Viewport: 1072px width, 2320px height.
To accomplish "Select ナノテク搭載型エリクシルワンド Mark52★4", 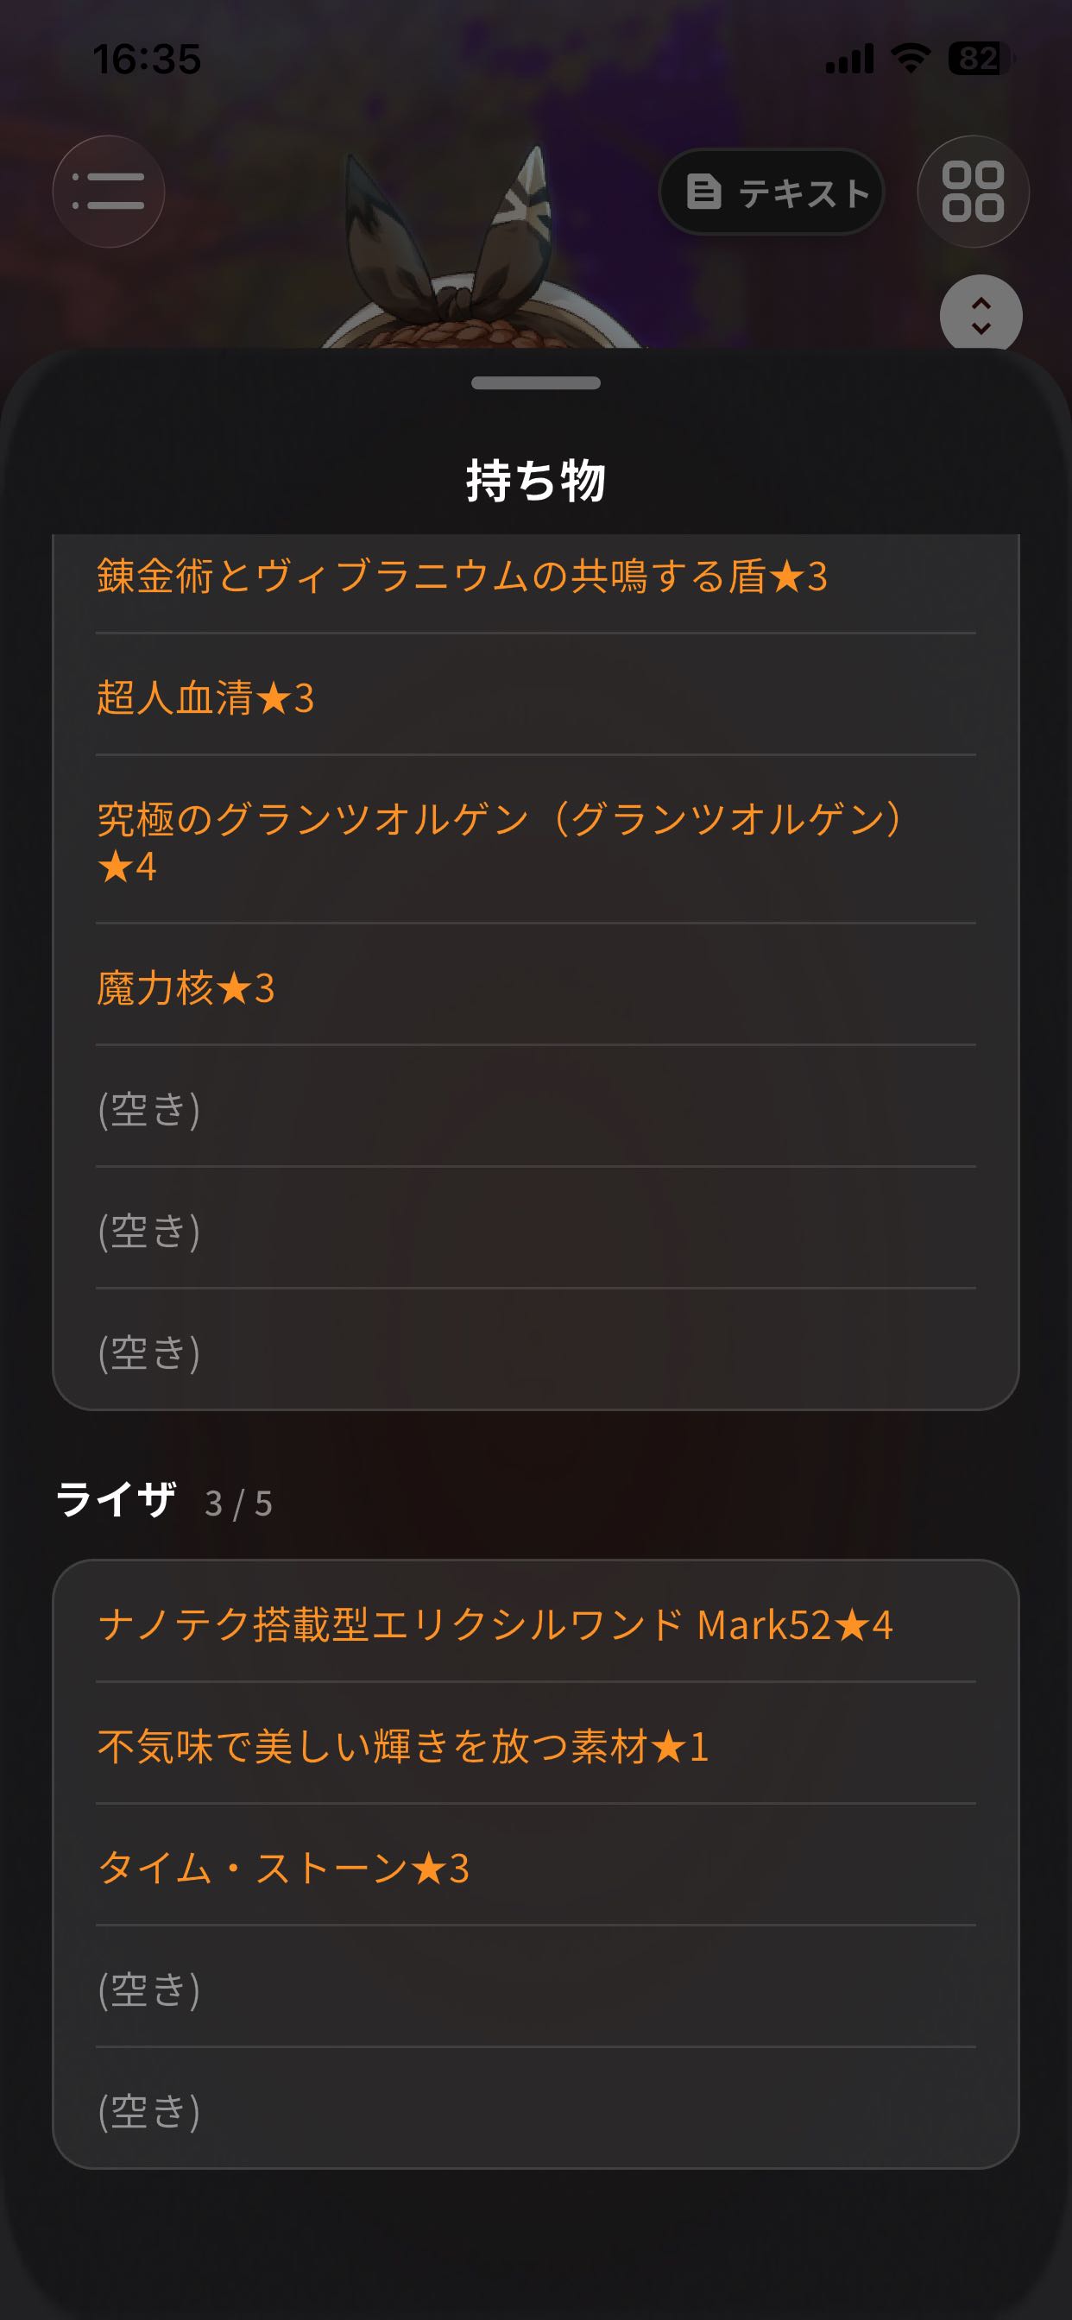I will (x=536, y=1623).
